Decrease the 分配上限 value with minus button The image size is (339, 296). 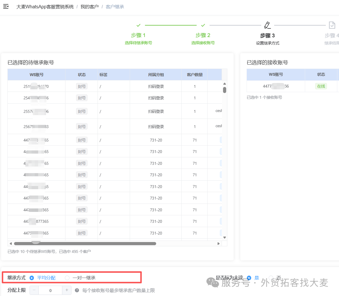[34, 290]
